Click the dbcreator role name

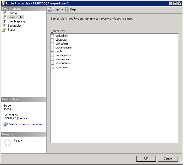pyautogui.click(x=61, y=40)
